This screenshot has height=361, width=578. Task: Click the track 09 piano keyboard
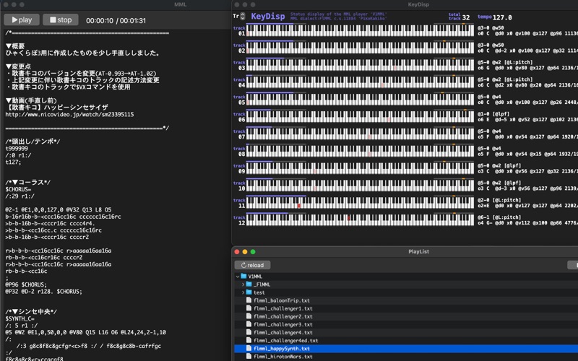[360, 168]
